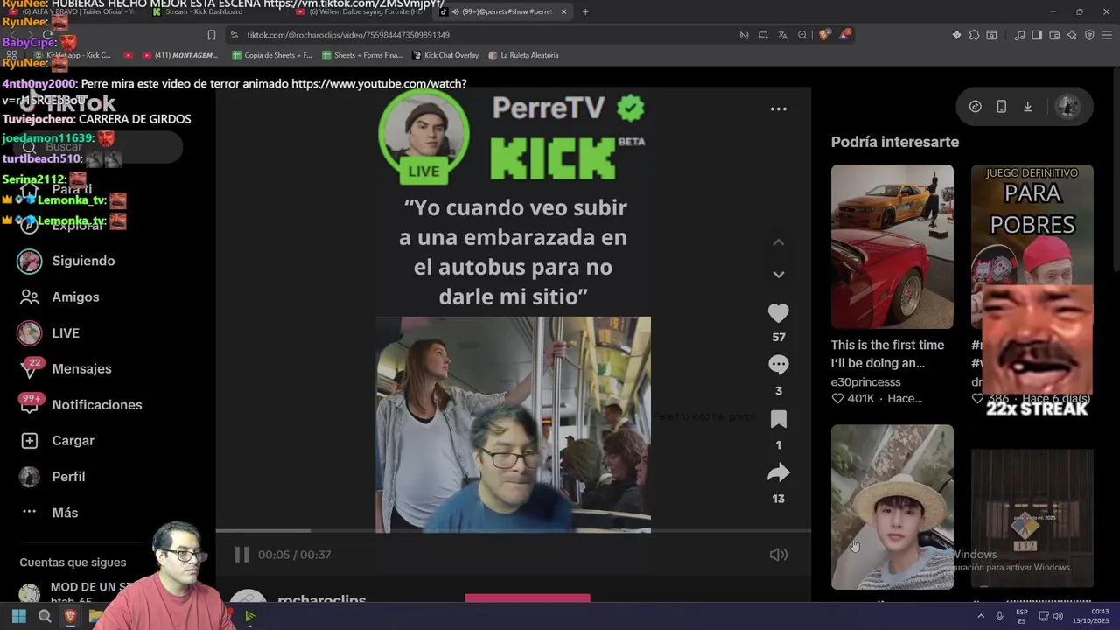Screen dimensions: 1120x630
Task: Open the profile avatar in TikTok header
Action: point(1067,107)
